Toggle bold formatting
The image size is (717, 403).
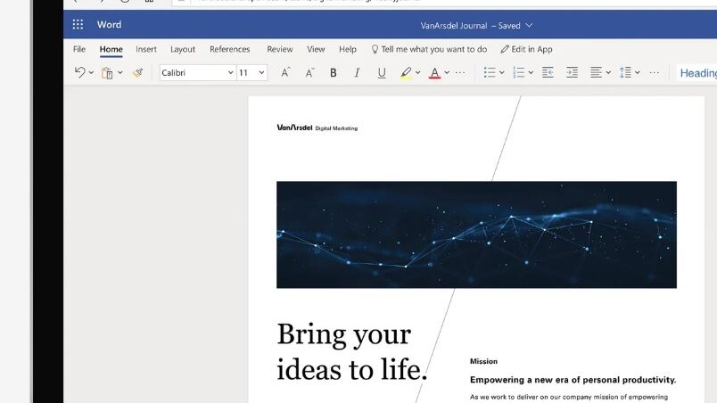tap(334, 73)
